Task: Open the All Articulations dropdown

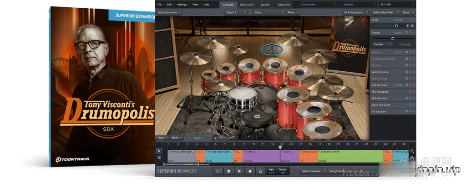Action: pyautogui.click(x=355, y=12)
